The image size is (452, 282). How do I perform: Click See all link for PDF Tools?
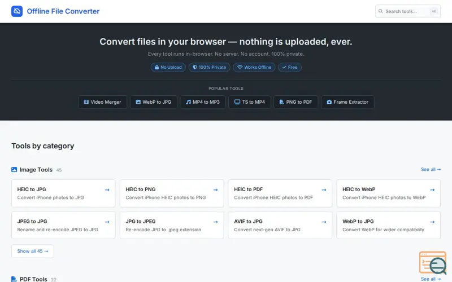click(x=431, y=279)
